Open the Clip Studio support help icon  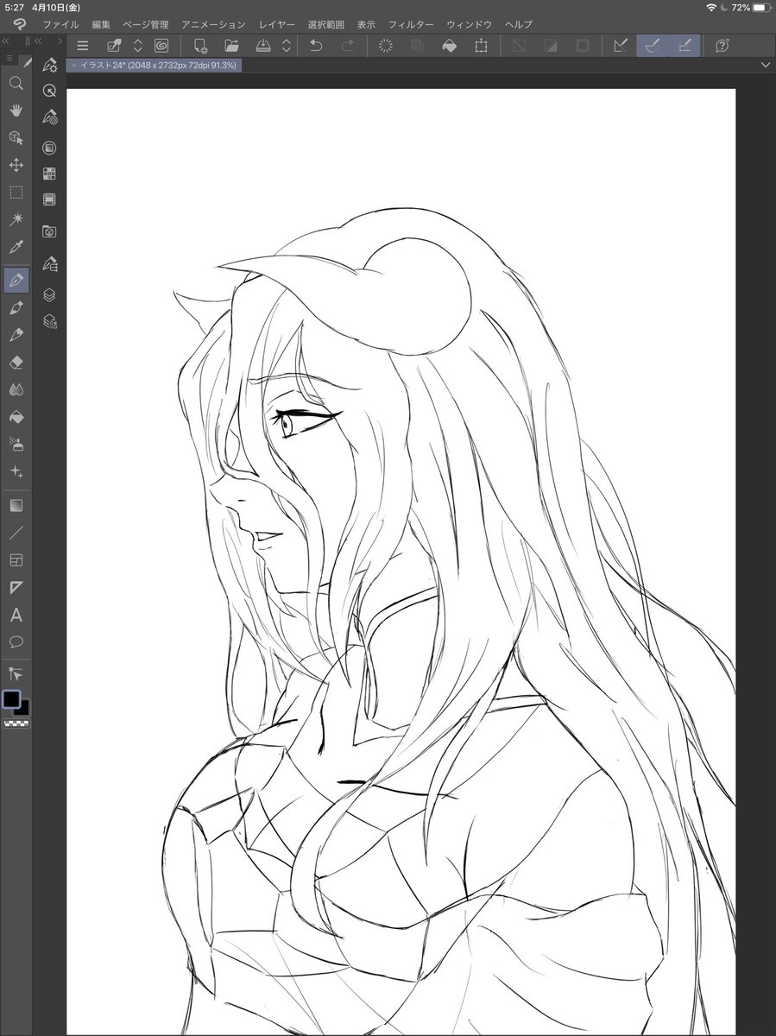(722, 46)
